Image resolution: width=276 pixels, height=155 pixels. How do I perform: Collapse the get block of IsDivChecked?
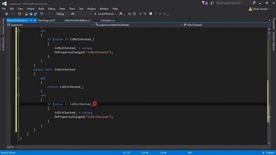pos(19,78)
